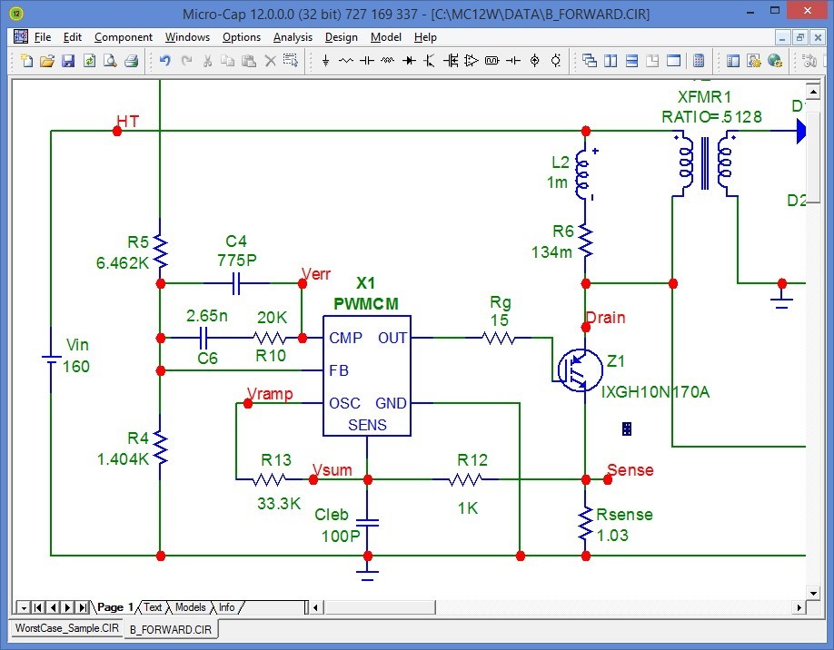Click the Cascade windows icon
This screenshot has width=834, height=650.
590,61
